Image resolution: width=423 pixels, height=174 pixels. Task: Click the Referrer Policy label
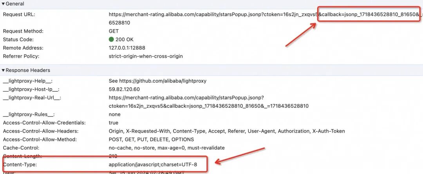(x=21, y=56)
